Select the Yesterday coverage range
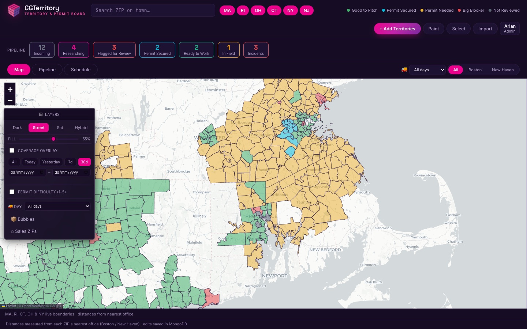Image resolution: width=527 pixels, height=329 pixels. pyautogui.click(x=51, y=162)
